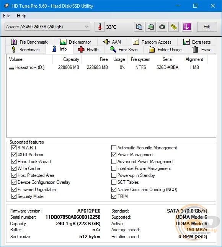Save screenshot using the camera icon

coord(162,27)
